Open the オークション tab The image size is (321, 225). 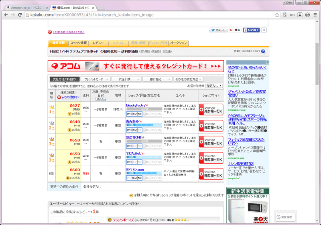pos(178,43)
